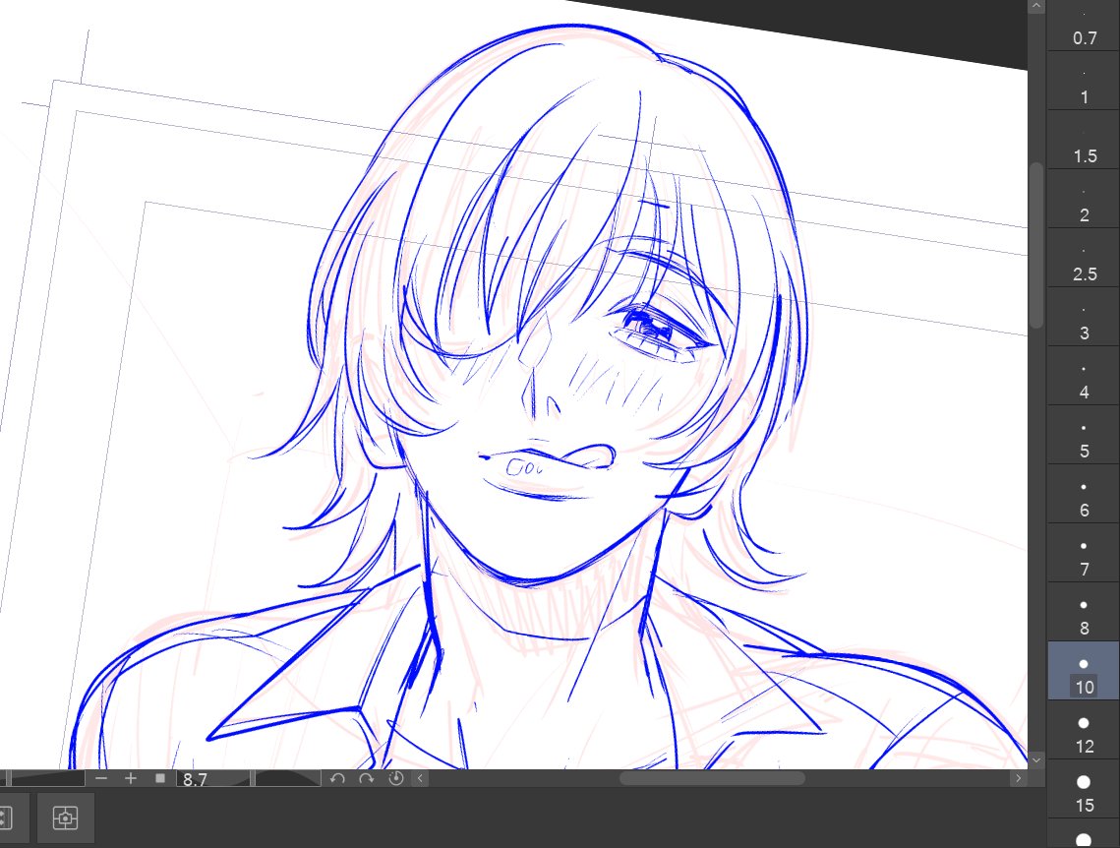Reset zoom with the square icon

tap(160, 778)
